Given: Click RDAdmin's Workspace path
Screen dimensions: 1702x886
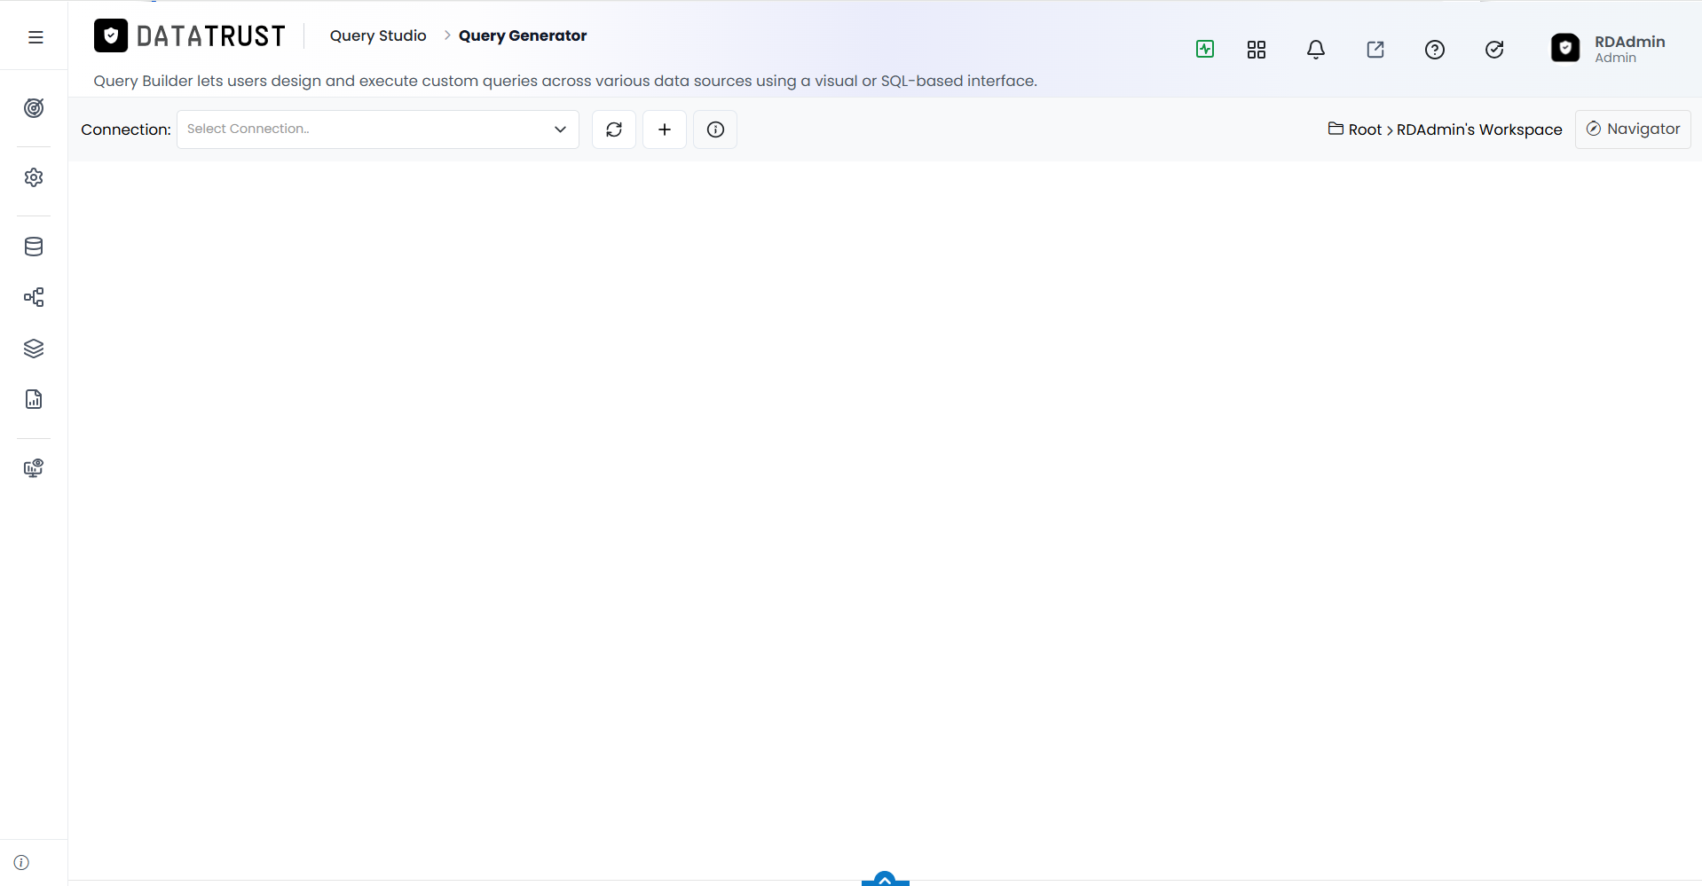Looking at the screenshot, I should (x=1479, y=129).
